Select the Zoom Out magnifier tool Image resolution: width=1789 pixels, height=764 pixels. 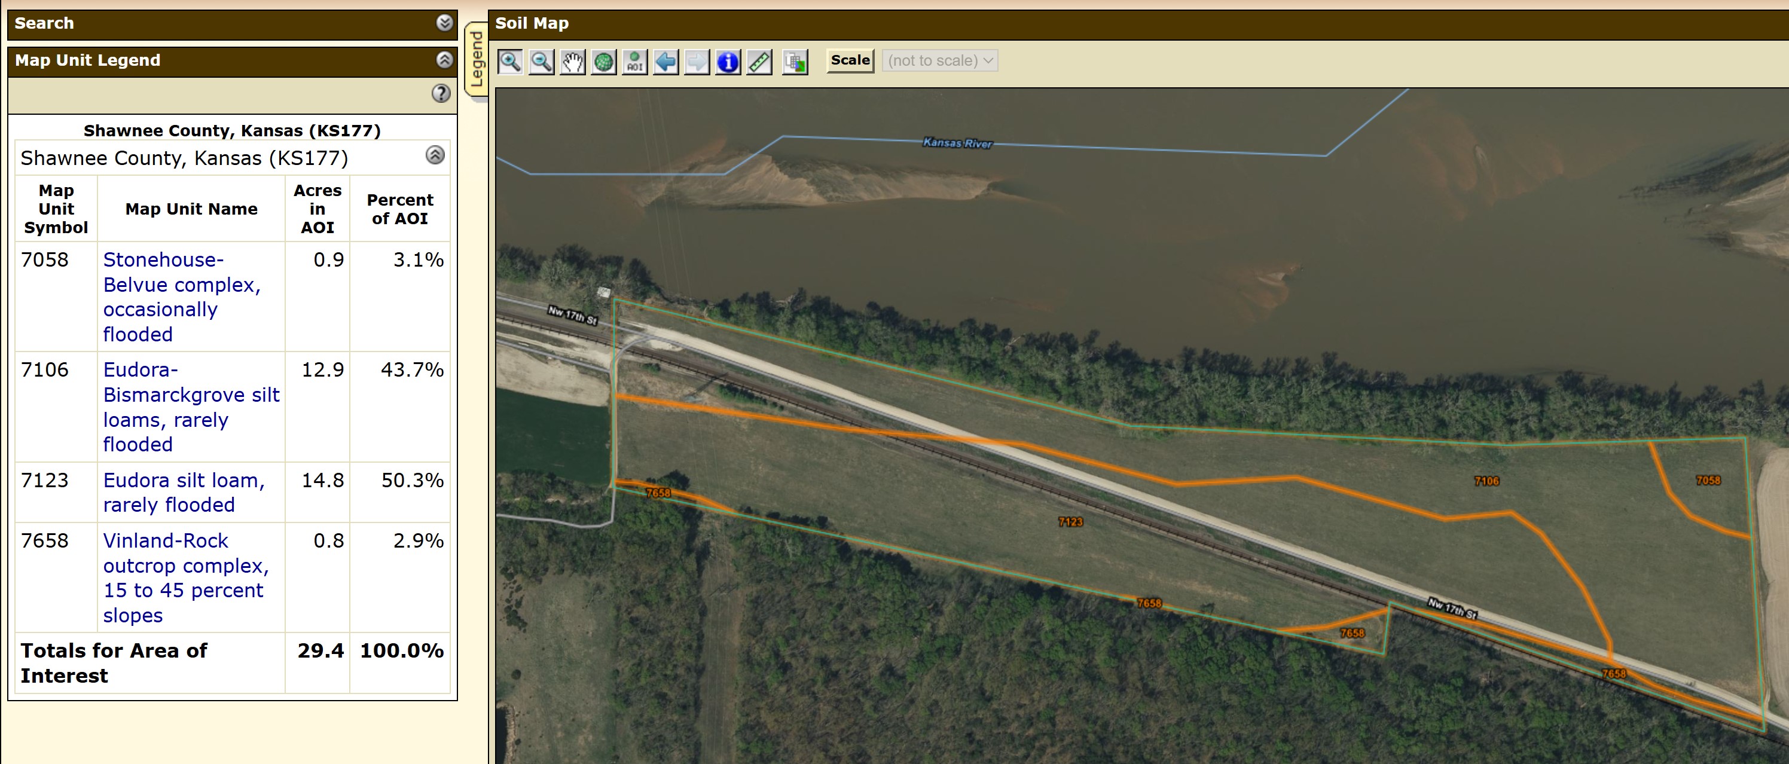click(x=541, y=62)
